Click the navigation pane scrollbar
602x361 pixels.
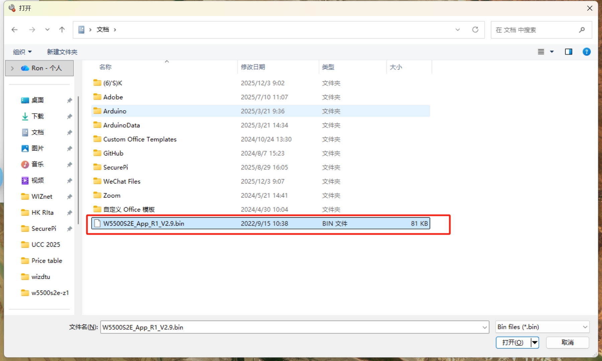coord(78,160)
